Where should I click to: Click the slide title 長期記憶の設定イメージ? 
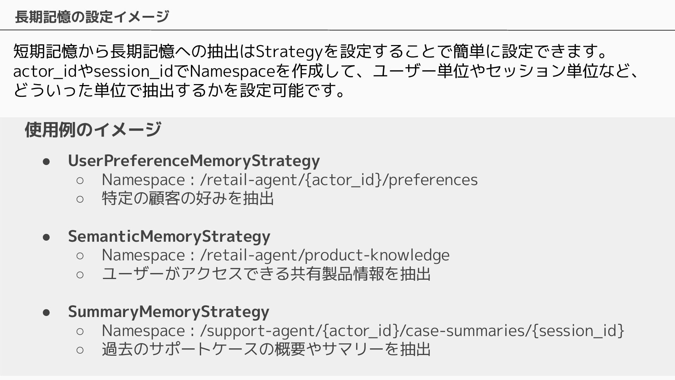tap(92, 17)
